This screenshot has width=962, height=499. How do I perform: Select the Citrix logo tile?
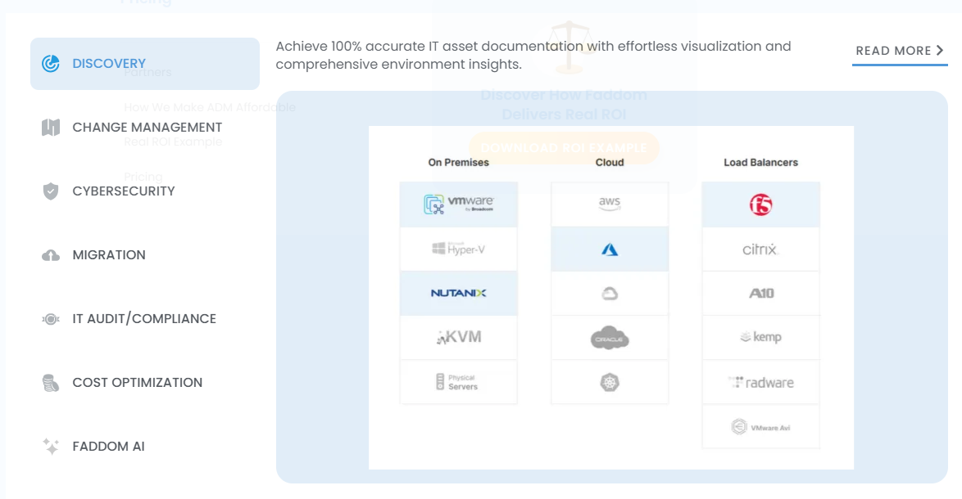[760, 249]
